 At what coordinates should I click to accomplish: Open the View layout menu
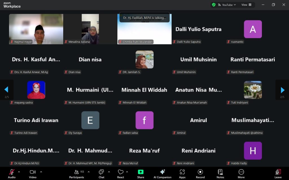pyautogui.click(x=246, y=5)
